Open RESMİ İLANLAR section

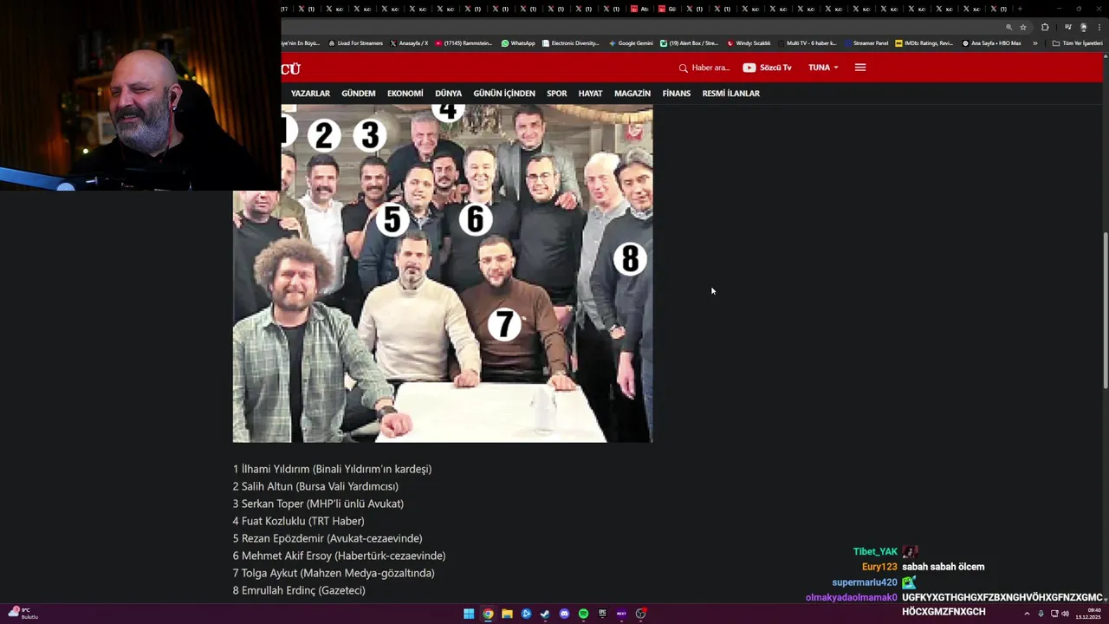click(x=731, y=94)
